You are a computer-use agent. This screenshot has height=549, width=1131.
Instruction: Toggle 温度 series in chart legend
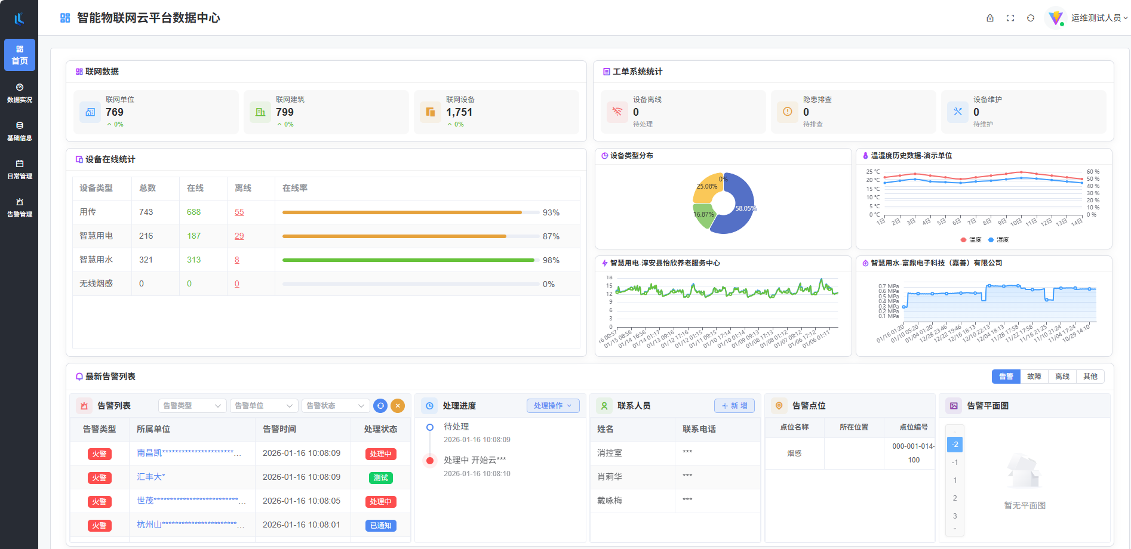(x=971, y=240)
